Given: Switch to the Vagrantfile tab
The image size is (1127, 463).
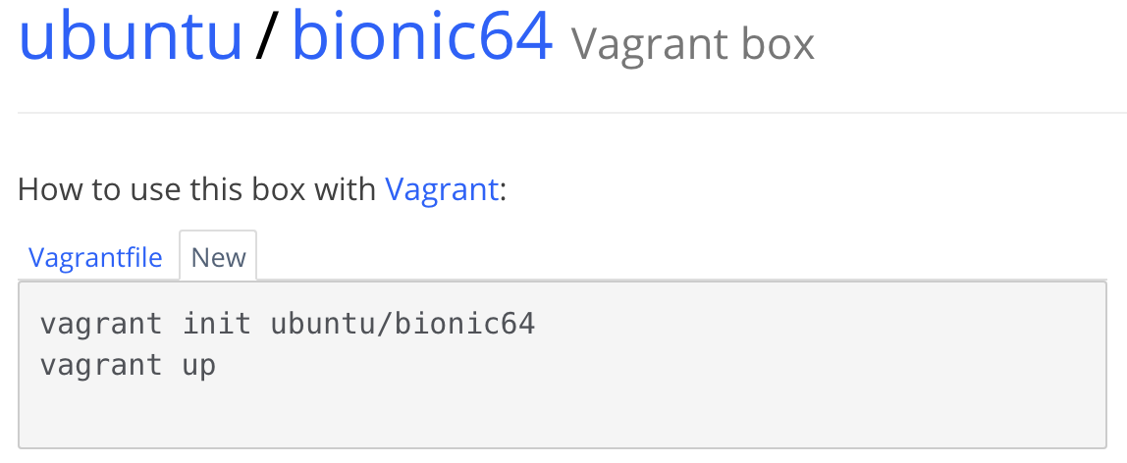Looking at the screenshot, I should (x=95, y=257).
